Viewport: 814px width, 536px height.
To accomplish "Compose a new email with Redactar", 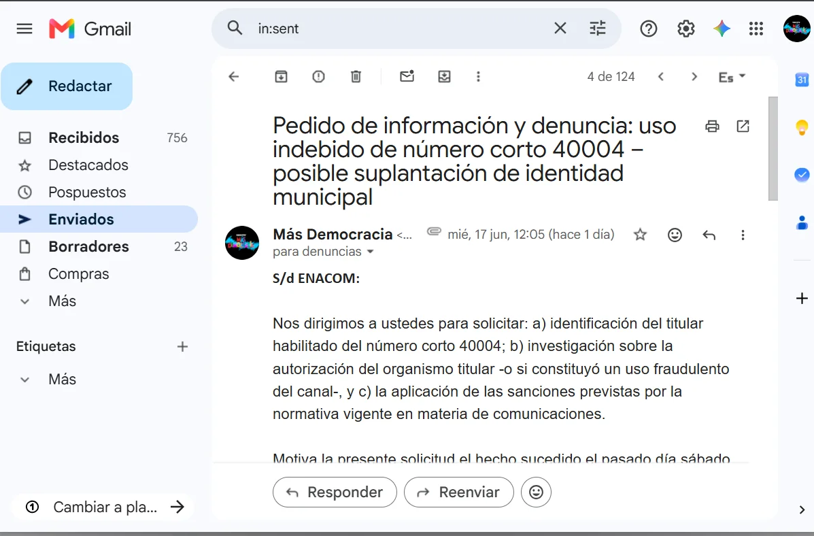I will pyautogui.click(x=67, y=86).
